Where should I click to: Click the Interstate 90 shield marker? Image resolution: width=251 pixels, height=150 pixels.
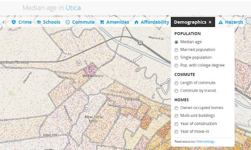pyautogui.click(x=140, y=43)
